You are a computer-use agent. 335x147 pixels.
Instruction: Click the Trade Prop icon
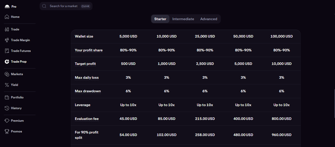click(x=7, y=61)
